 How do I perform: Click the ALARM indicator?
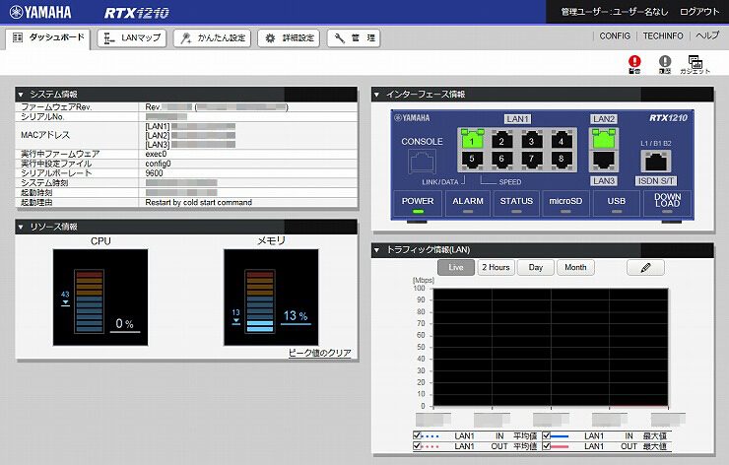click(x=468, y=204)
